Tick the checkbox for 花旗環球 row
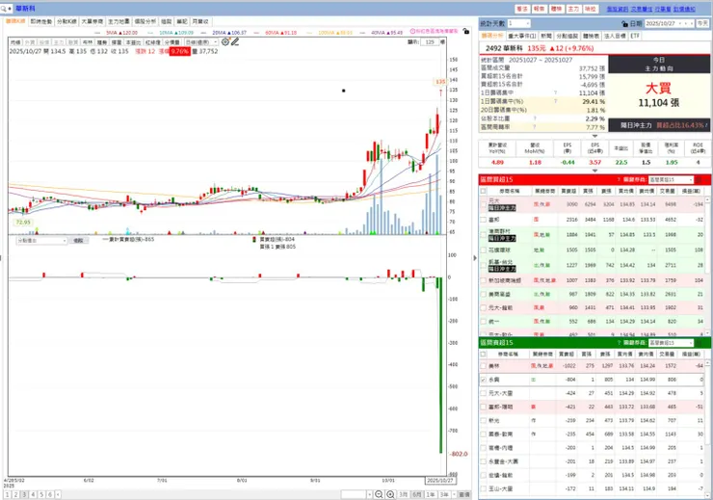The image size is (713, 500). coord(484,250)
